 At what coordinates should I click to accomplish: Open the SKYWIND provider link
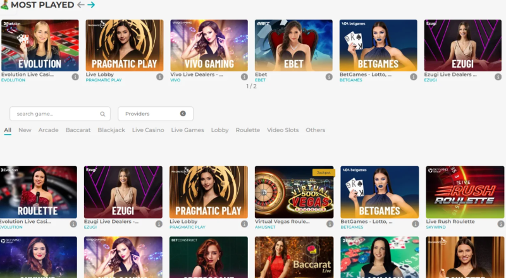pos(436,227)
